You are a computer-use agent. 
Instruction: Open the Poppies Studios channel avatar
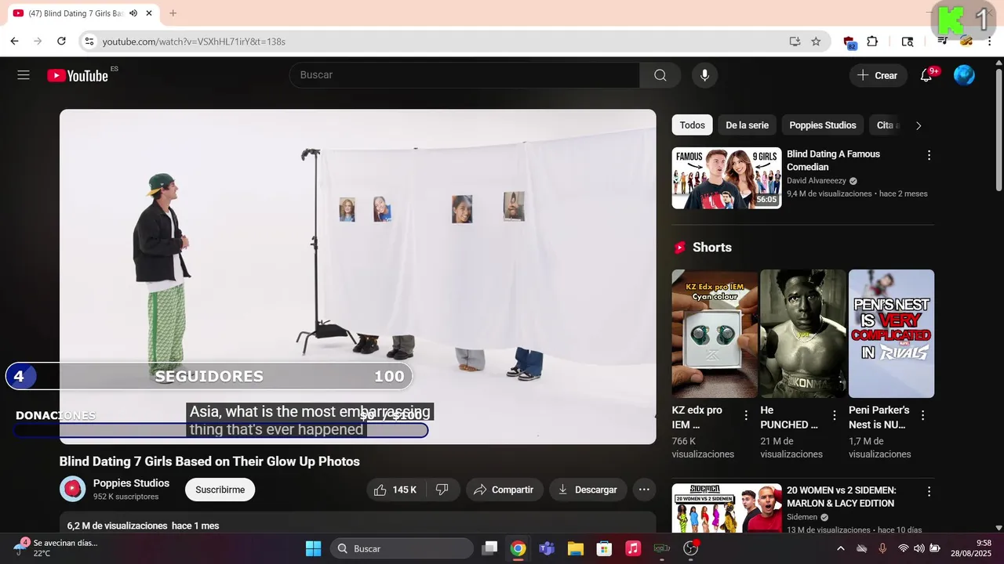73,489
